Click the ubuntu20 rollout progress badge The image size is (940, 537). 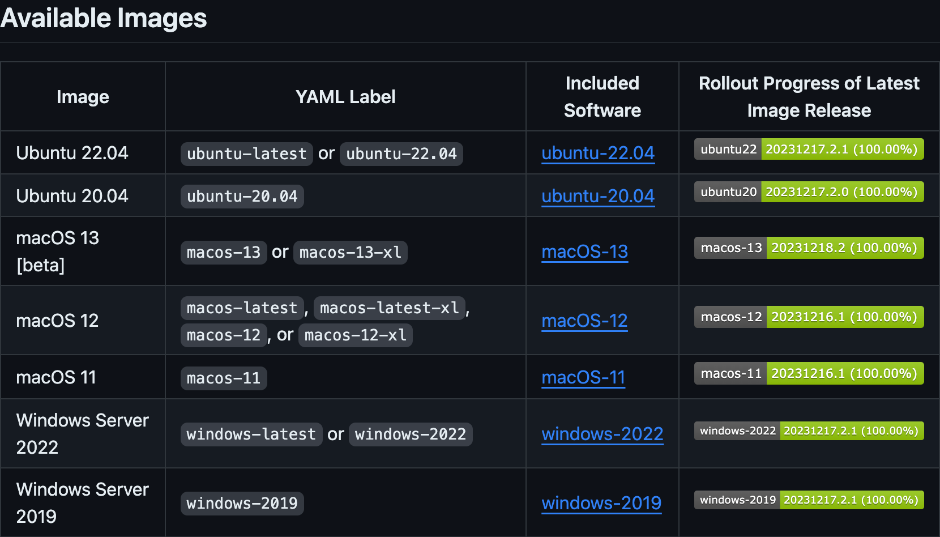[809, 192]
